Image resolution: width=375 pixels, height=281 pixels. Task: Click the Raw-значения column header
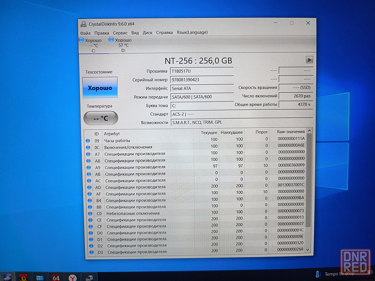[x=291, y=132]
